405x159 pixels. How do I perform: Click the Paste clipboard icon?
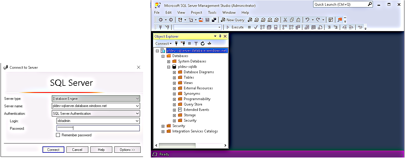(298, 20)
